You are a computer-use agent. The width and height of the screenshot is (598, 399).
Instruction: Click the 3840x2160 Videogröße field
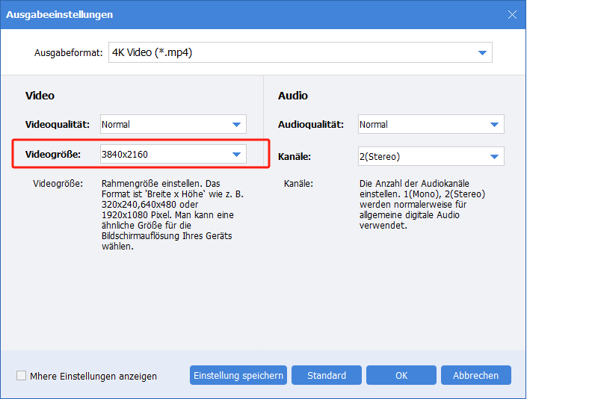coord(173,154)
